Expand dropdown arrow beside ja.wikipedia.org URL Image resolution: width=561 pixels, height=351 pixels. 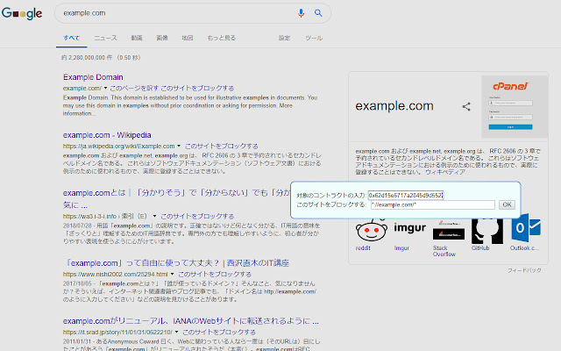tap(179, 146)
